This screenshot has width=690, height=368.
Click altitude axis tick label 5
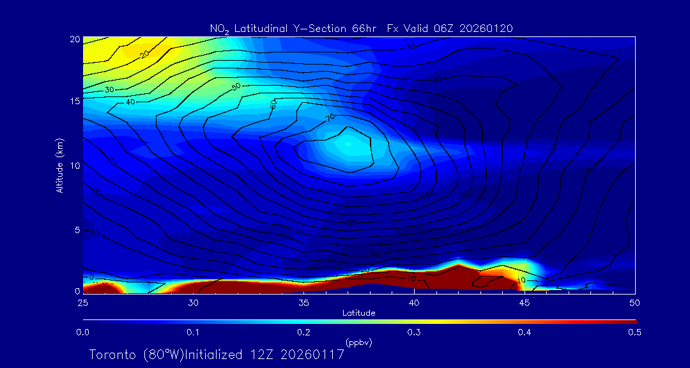tap(77, 229)
